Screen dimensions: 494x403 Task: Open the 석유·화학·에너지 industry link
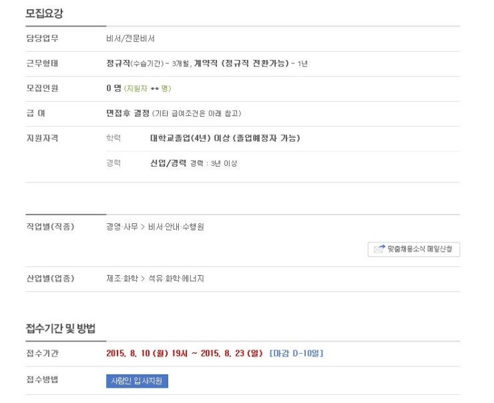(176, 278)
